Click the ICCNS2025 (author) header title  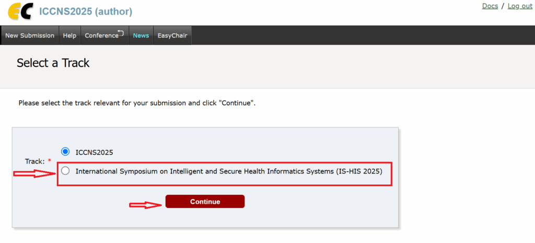tap(86, 11)
